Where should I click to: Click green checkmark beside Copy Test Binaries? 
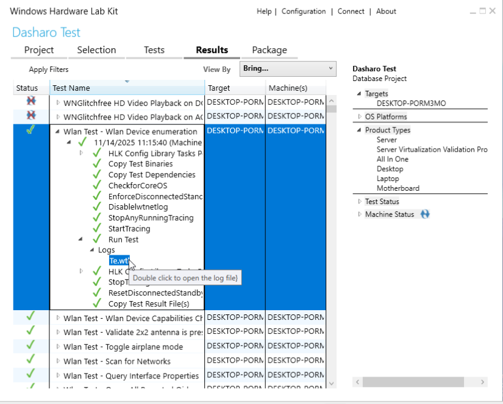click(97, 164)
